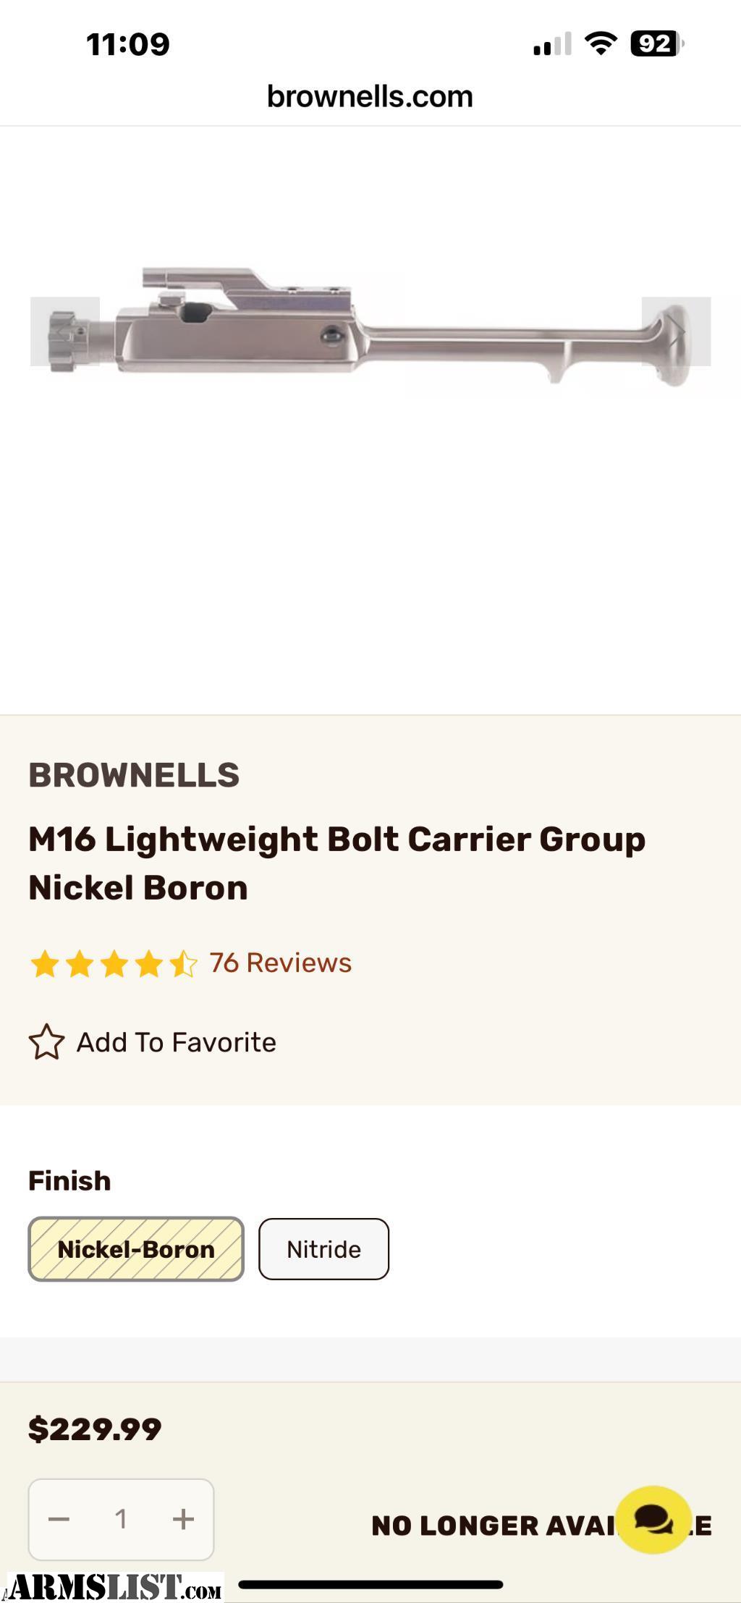Go to previous product image with left arrow
The image size is (741, 1603).
point(64,331)
